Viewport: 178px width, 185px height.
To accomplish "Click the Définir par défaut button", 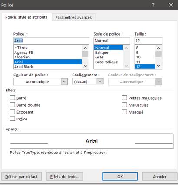I will click(21, 177).
